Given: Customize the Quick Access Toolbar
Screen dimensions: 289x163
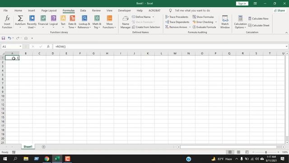Looking at the screenshot, I should [32, 38].
